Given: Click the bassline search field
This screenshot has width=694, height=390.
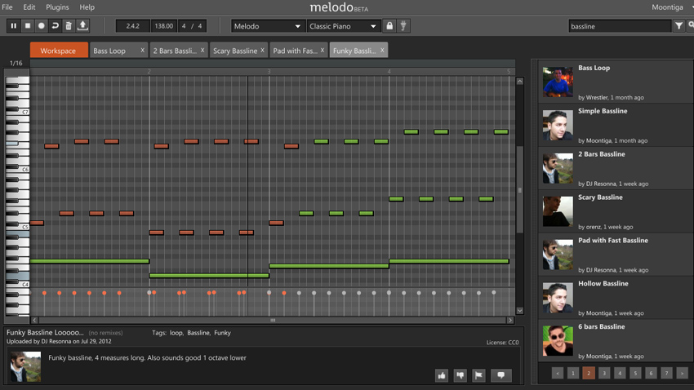Looking at the screenshot, I should pos(620,26).
